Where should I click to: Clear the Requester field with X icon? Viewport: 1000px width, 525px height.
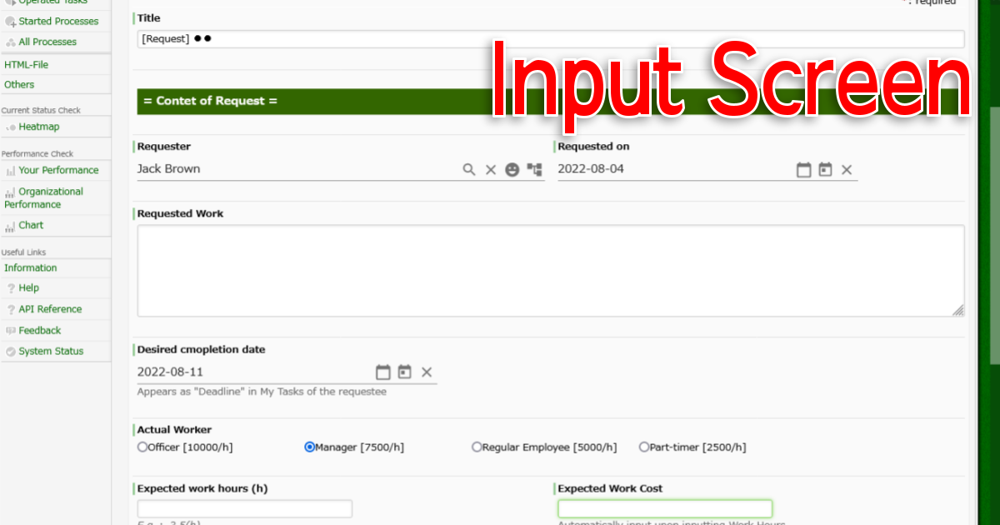coord(491,170)
